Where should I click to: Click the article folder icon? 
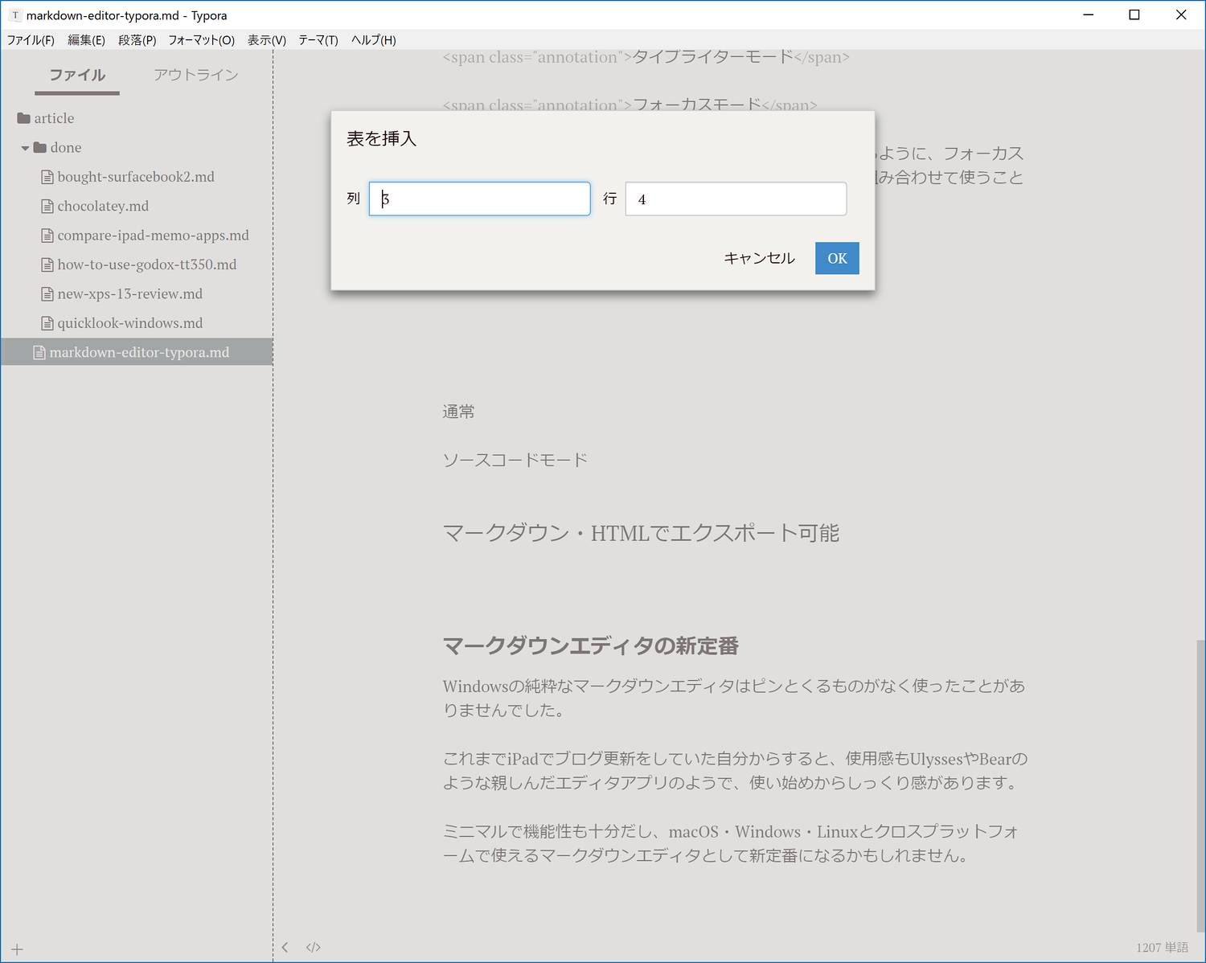[23, 118]
